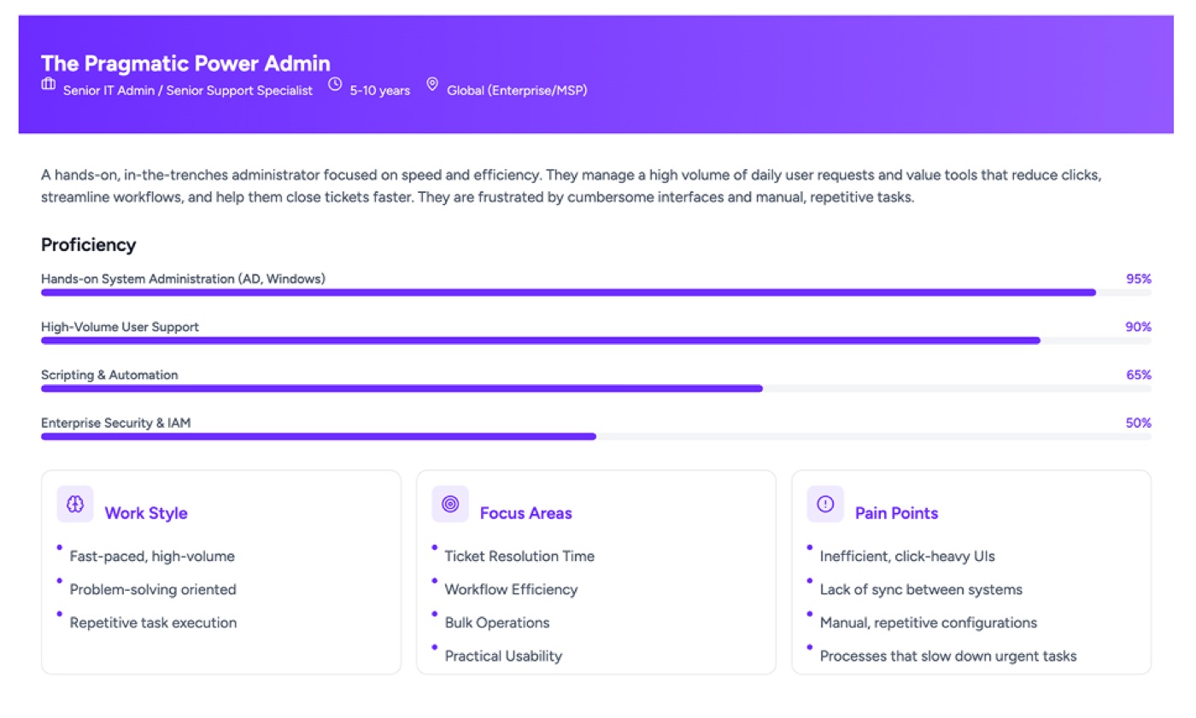Click the target icon in Focus Areas card
The width and height of the screenshot is (1196, 718).
pyautogui.click(x=450, y=504)
